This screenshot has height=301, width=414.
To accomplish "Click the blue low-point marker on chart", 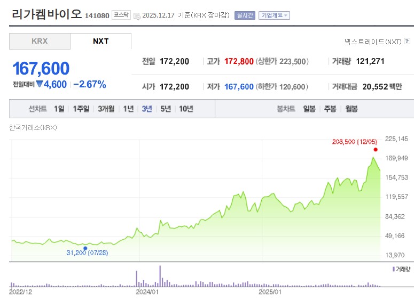I will click(x=85, y=248).
